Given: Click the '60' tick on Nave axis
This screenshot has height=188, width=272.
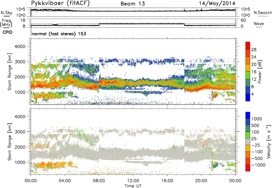Looking at the screenshot, I should (243, 20).
